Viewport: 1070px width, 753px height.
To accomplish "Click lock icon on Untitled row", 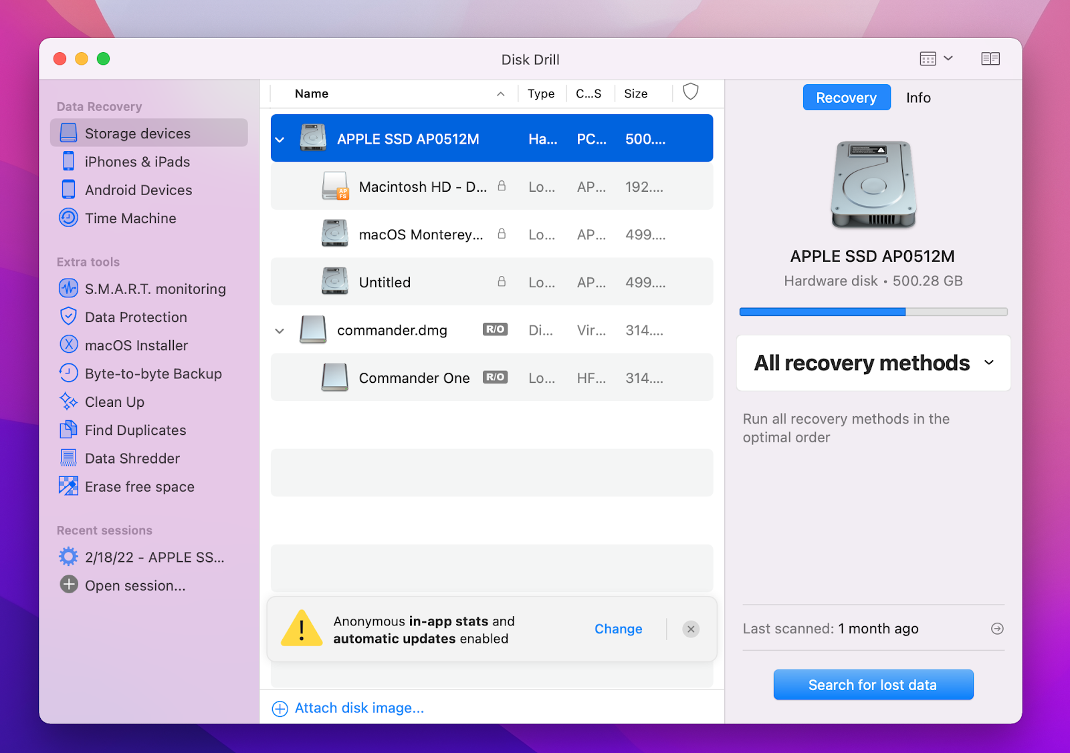I will click(502, 281).
